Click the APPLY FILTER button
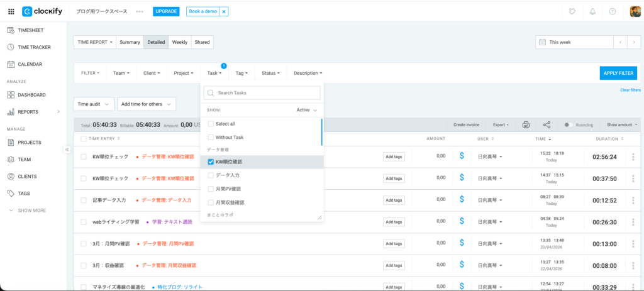The height and width of the screenshot is (291, 644). pos(618,73)
